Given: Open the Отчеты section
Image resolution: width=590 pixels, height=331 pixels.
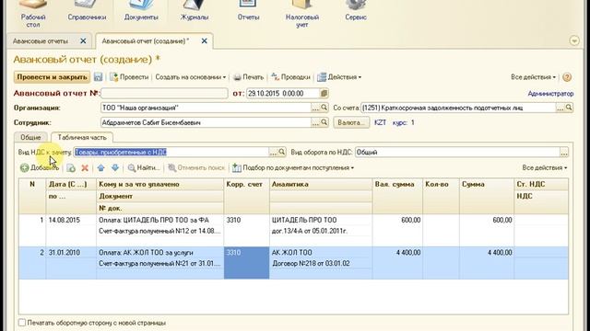Looking at the screenshot, I should (x=248, y=11).
